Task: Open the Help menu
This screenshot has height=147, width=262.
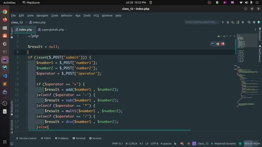Action: tap(118, 16)
